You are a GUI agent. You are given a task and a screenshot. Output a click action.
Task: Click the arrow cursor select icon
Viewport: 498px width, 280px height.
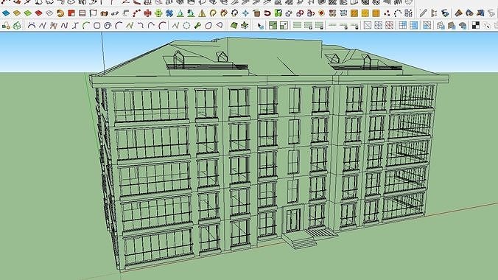(261, 26)
